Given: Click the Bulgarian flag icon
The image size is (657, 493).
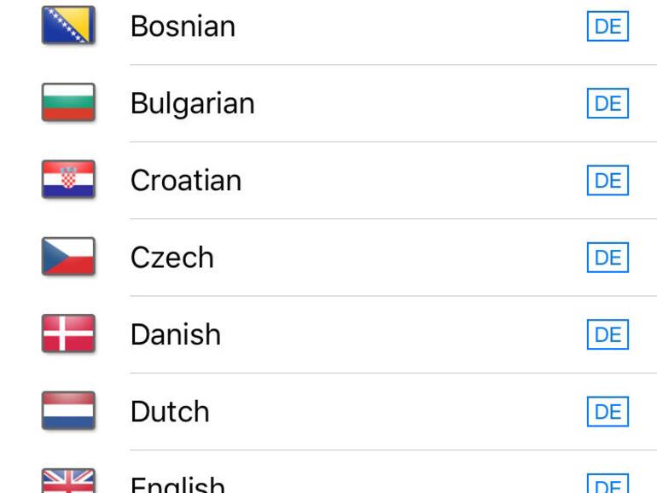Looking at the screenshot, I should [x=68, y=103].
